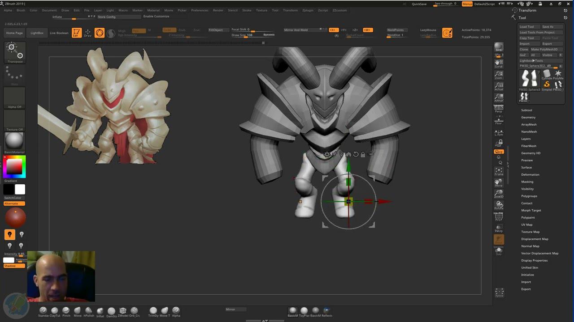Viewport: 574px width, 322px height.
Task: Pick the hPolish brush icon
Action: (x=89, y=311)
